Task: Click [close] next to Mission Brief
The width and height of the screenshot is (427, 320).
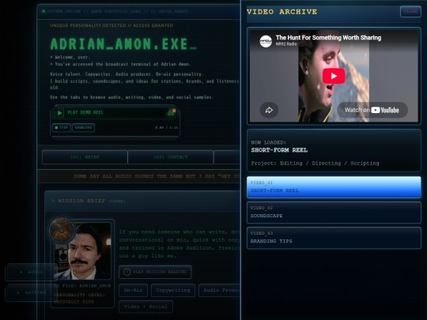Action: tap(117, 201)
